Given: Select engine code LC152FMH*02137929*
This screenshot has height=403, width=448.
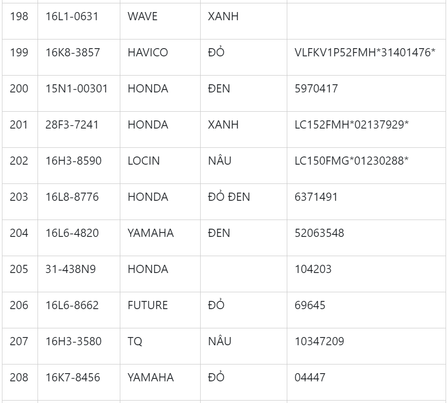Looking at the screenshot, I should click(352, 125).
